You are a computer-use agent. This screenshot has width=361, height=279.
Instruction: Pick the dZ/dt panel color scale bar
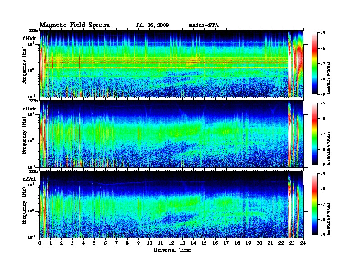click(x=315, y=204)
